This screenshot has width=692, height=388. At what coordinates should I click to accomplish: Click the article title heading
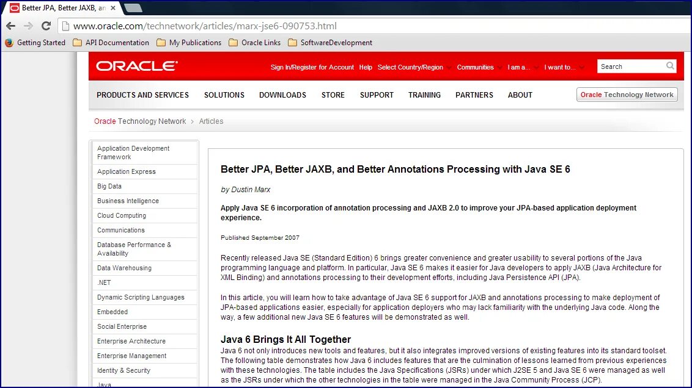pyautogui.click(x=395, y=170)
